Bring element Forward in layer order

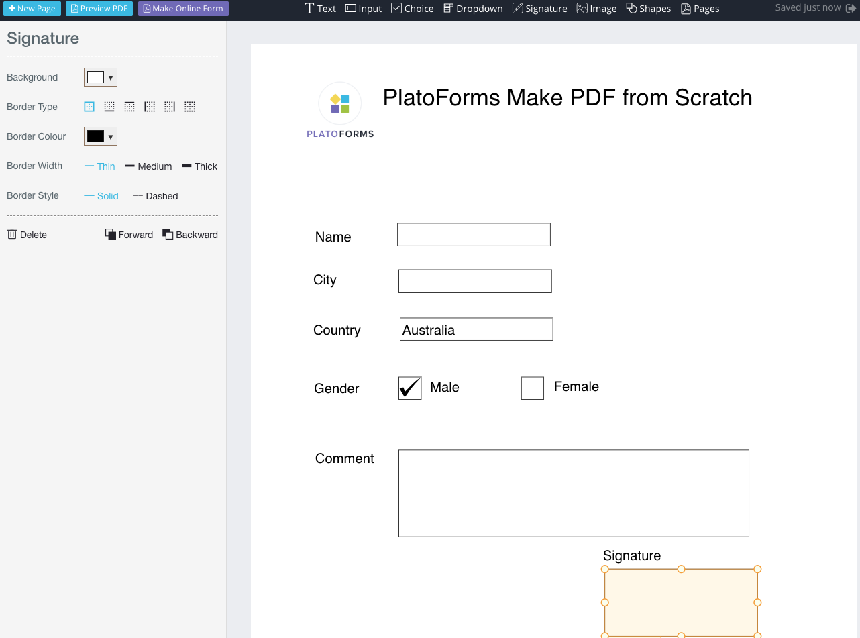click(129, 235)
